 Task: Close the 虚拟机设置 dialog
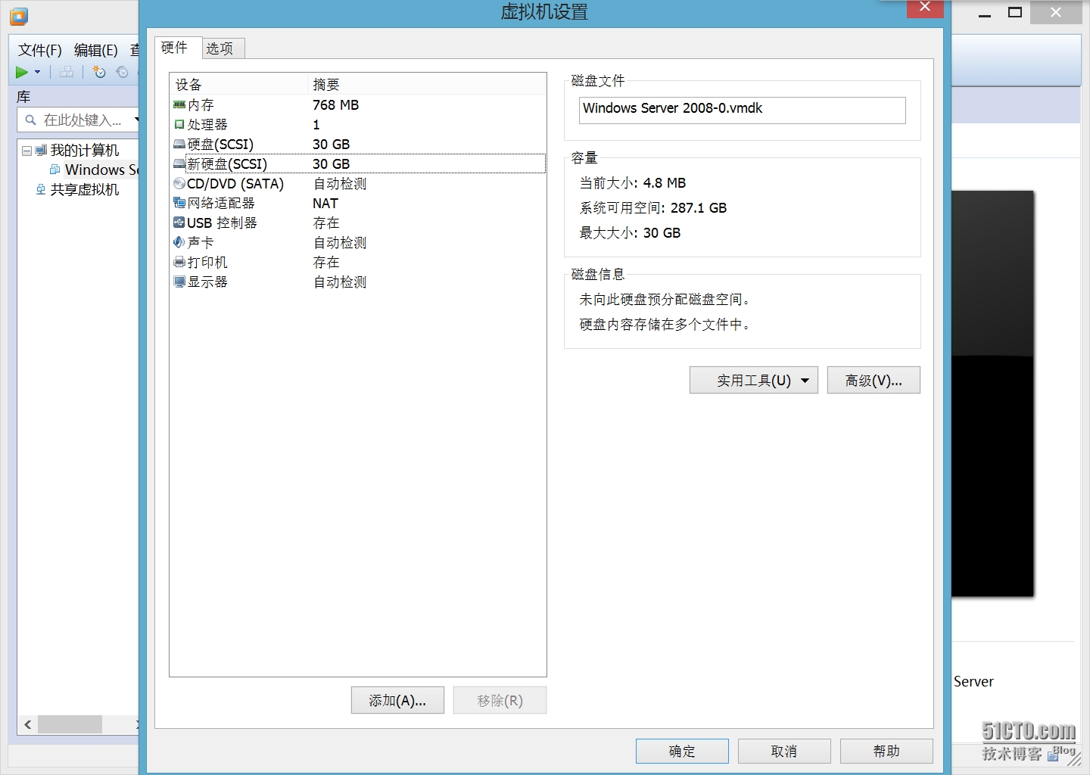[925, 8]
